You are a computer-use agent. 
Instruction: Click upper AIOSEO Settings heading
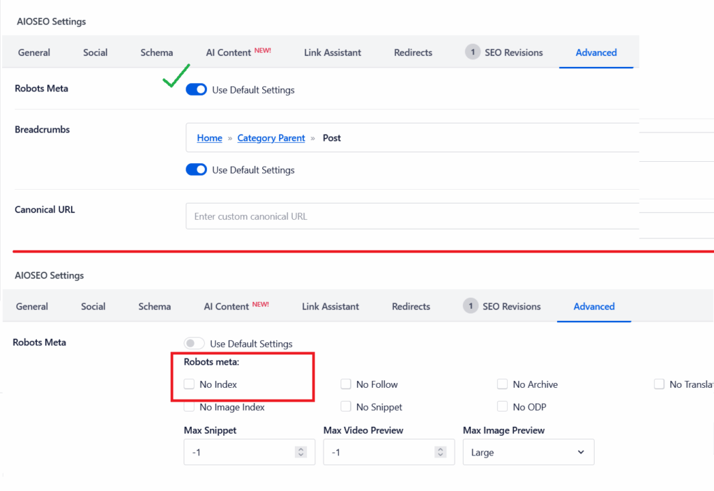coord(52,22)
